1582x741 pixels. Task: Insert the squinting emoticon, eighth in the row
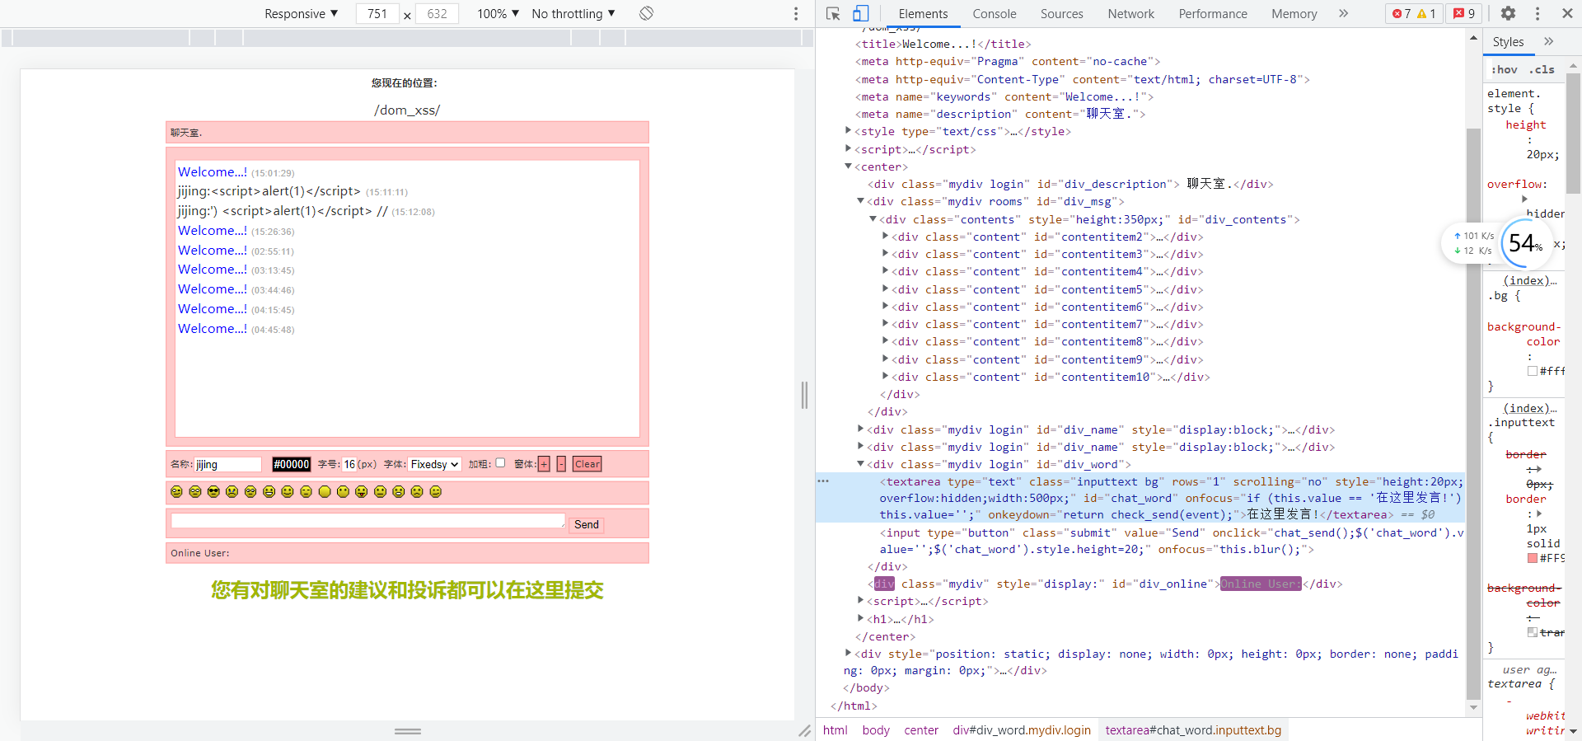pyautogui.click(x=306, y=492)
